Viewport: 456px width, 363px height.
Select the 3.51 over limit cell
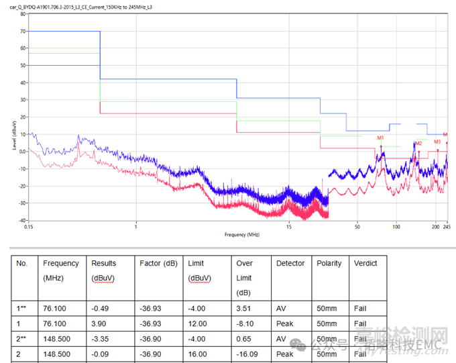(244, 308)
